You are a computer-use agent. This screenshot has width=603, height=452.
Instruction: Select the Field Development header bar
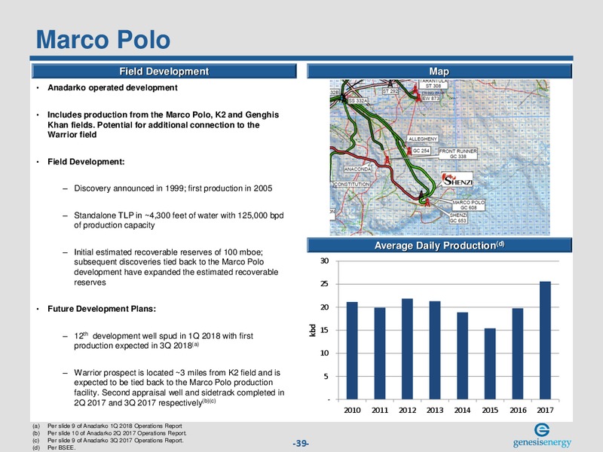164,71
